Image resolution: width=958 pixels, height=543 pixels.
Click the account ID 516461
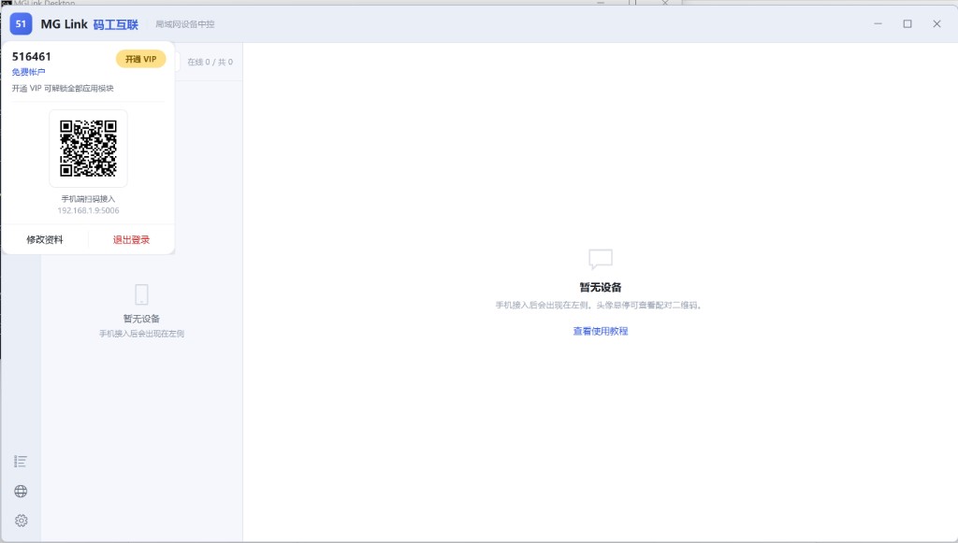coord(32,57)
